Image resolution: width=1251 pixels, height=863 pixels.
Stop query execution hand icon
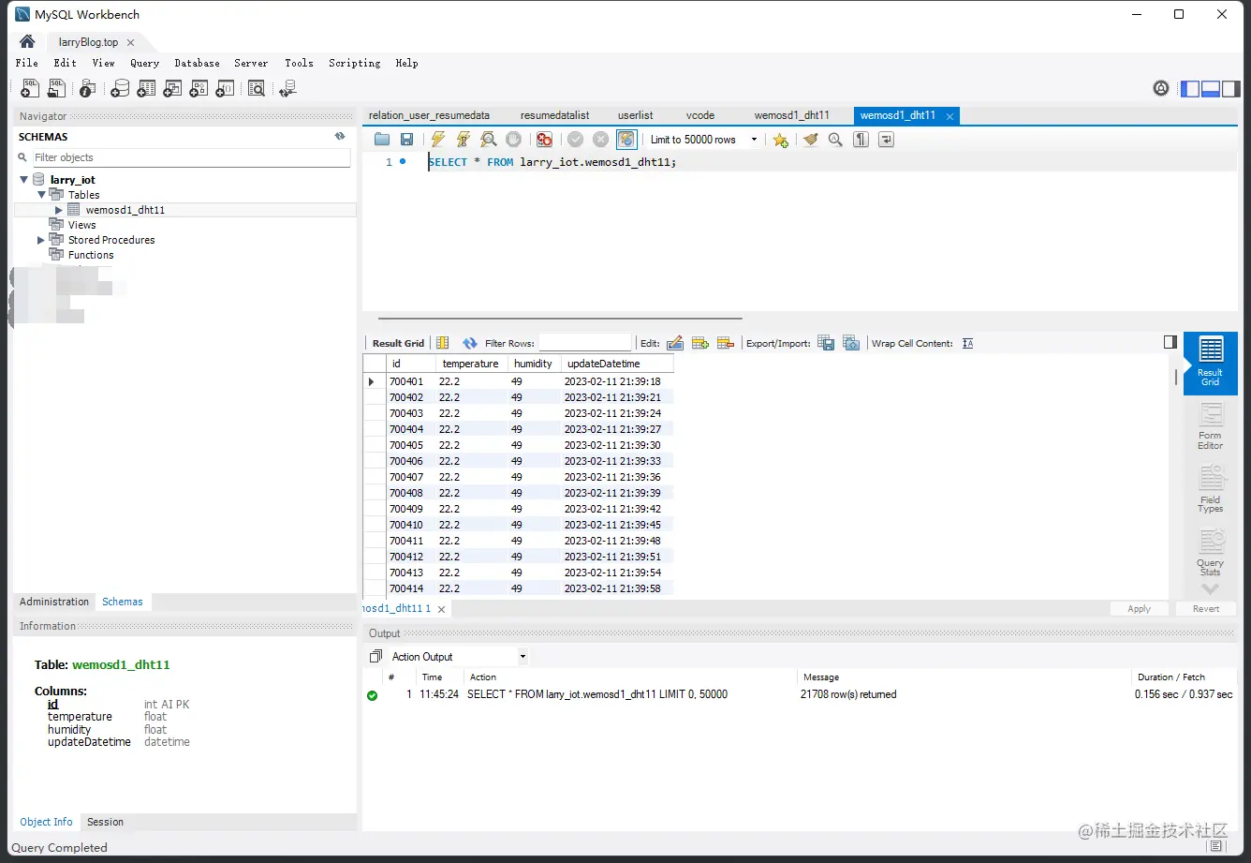pyautogui.click(x=513, y=140)
